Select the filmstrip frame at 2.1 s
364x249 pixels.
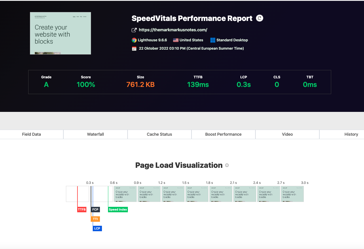coord(245,194)
